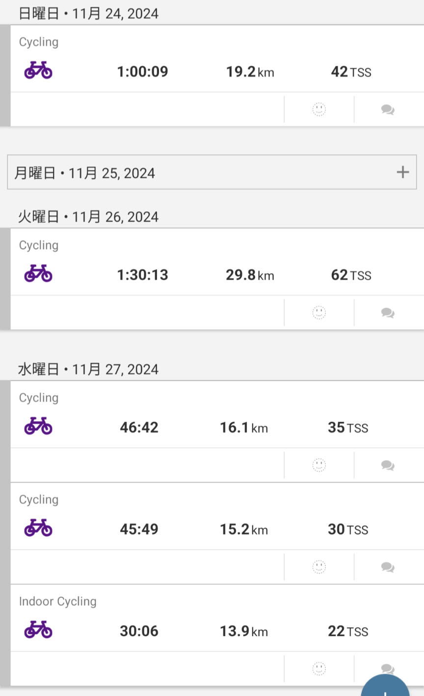Open the smiley feel rating for the 19.2 km ride
424x696 pixels.
click(x=319, y=109)
